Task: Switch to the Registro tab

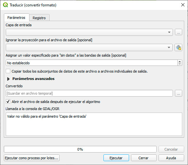Action: click(39, 18)
